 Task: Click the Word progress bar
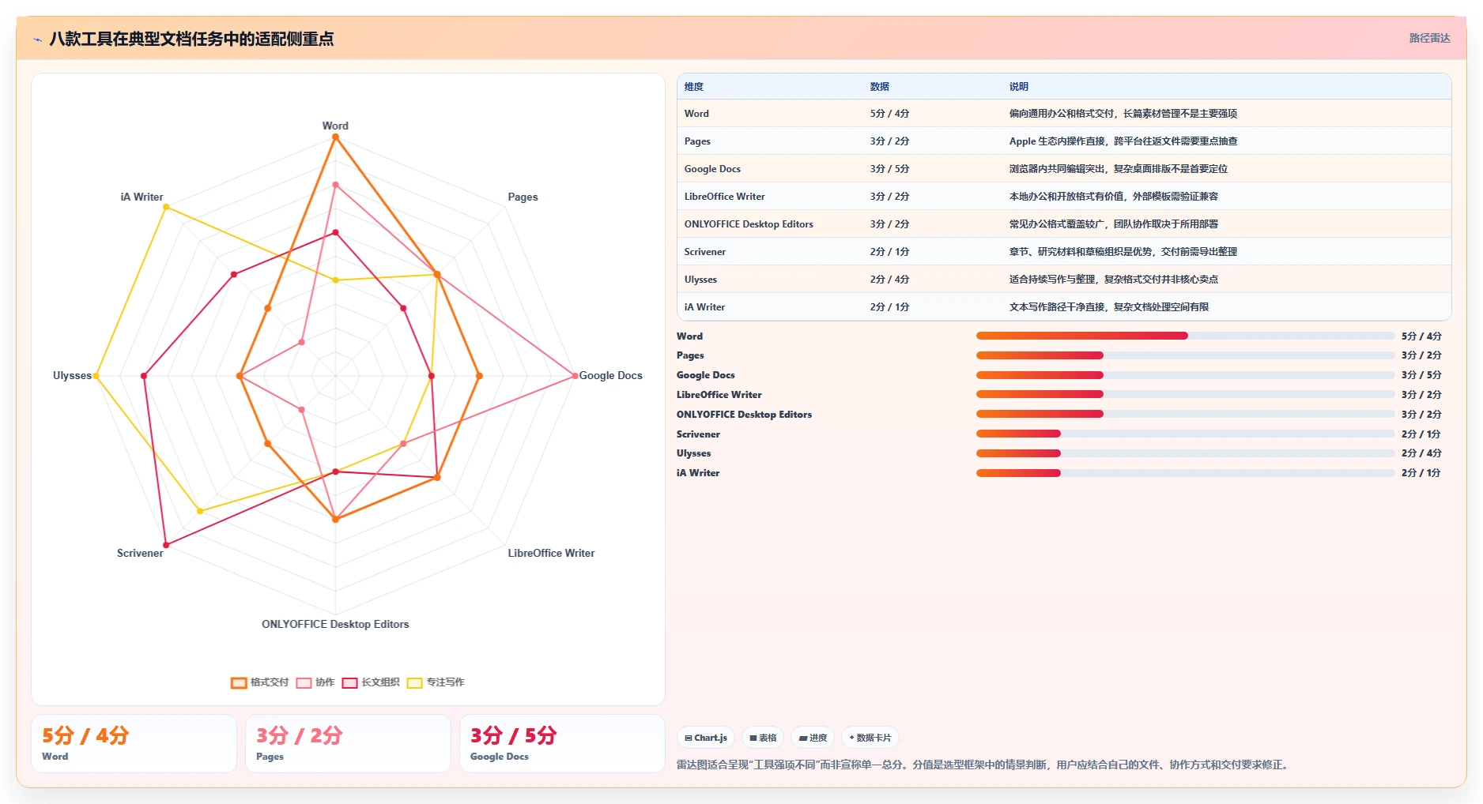point(1185,336)
